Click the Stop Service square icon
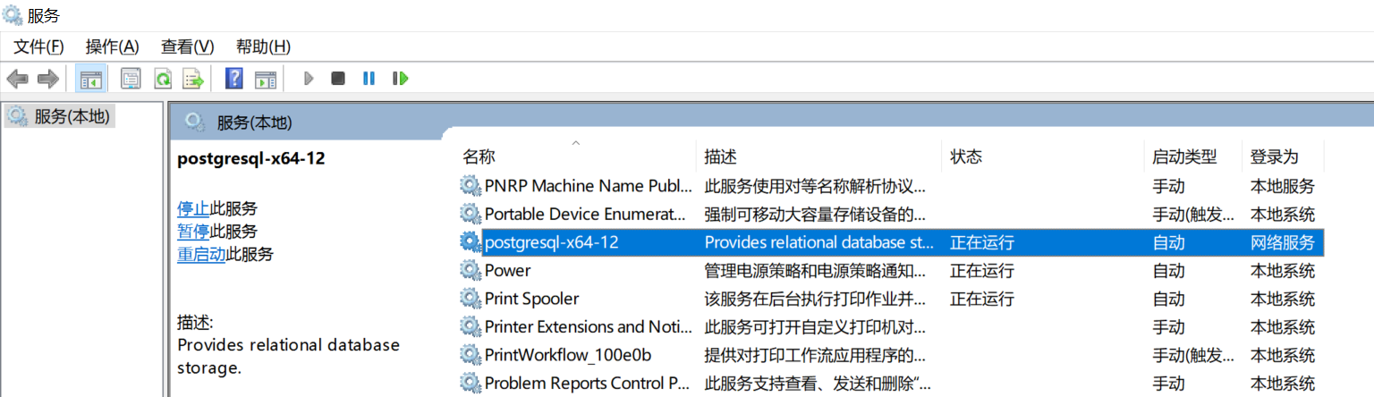The width and height of the screenshot is (1374, 397). 338,79
